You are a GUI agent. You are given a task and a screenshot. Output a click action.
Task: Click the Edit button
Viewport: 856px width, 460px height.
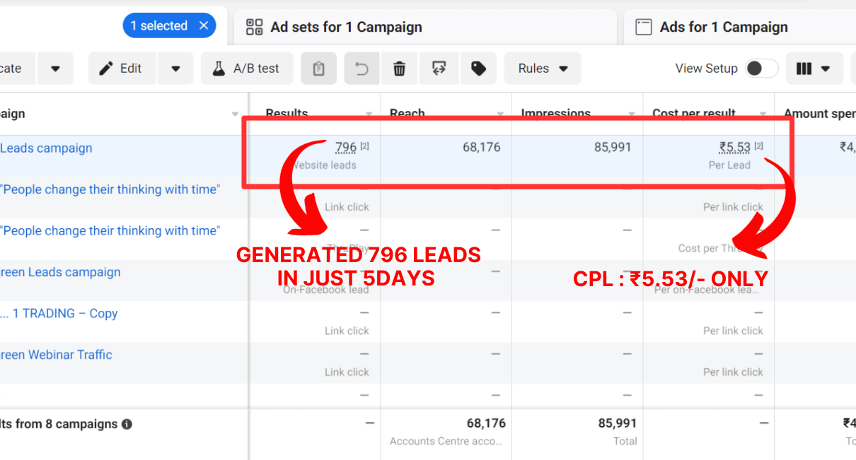coord(121,69)
